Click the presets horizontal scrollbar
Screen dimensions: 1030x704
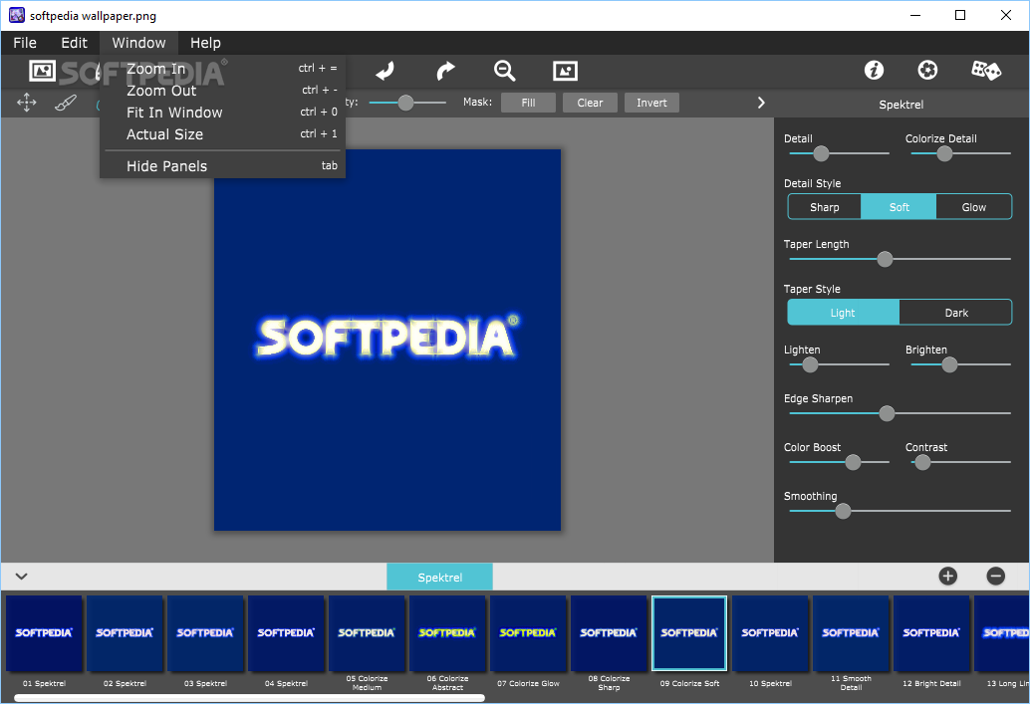(250, 698)
